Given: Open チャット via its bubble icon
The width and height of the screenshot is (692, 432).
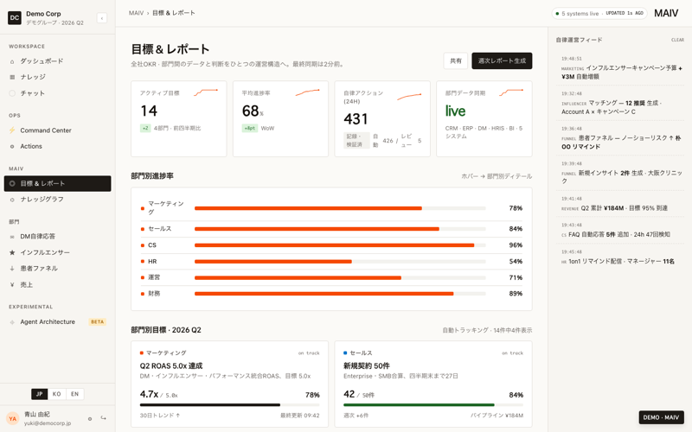Looking at the screenshot, I should tap(12, 93).
